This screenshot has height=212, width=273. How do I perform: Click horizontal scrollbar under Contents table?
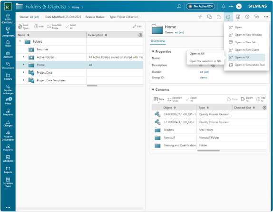[x=208, y=151]
